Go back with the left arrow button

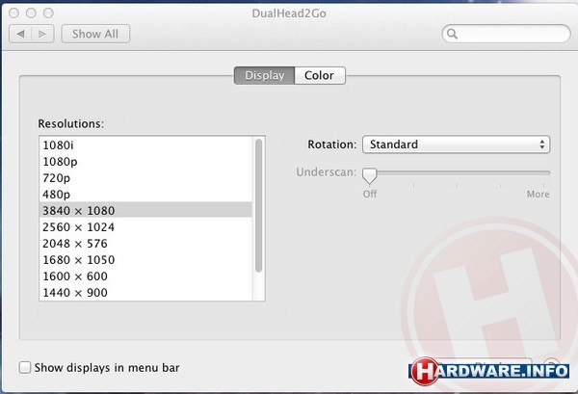click(x=20, y=34)
